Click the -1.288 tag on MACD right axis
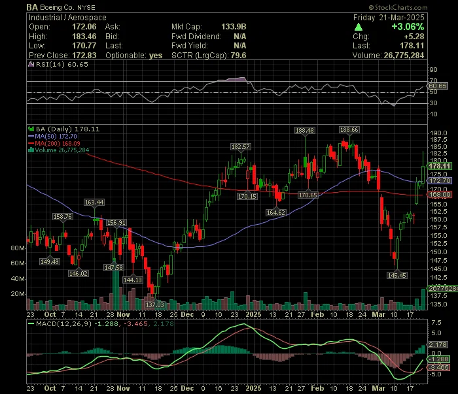Image resolution: width=458 pixels, height=394 pixels. 438,359
